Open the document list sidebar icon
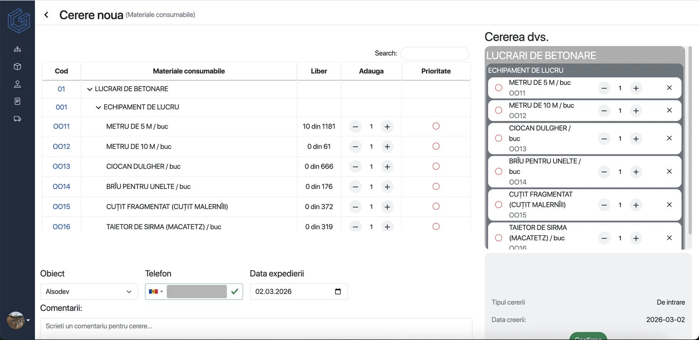Viewport: 699px width, 340px height. pos(17,102)
